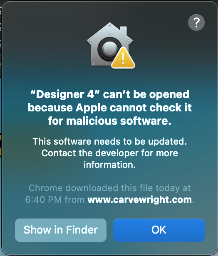
Task: Click the blue background window strip at the left edge
Action: (x=1, y=106)
